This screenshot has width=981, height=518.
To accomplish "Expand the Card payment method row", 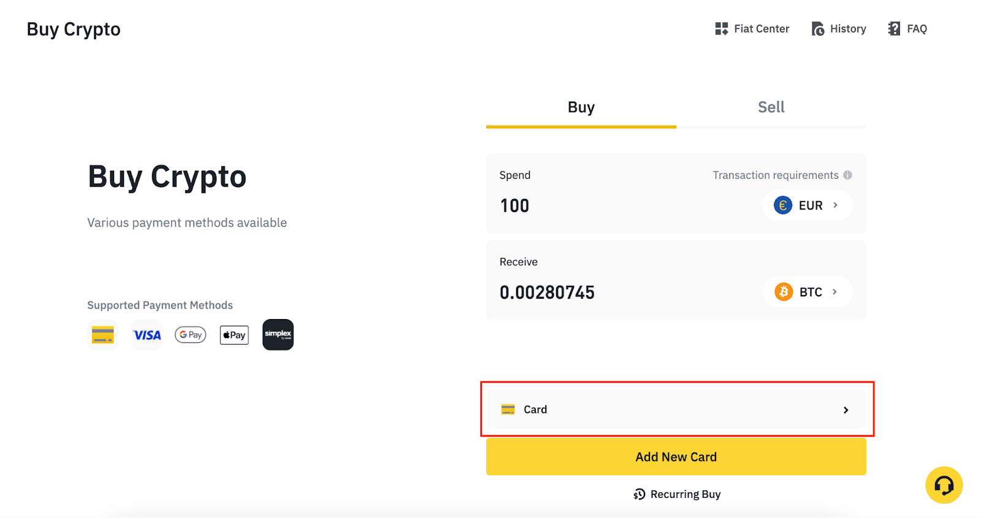I will 676,410.
